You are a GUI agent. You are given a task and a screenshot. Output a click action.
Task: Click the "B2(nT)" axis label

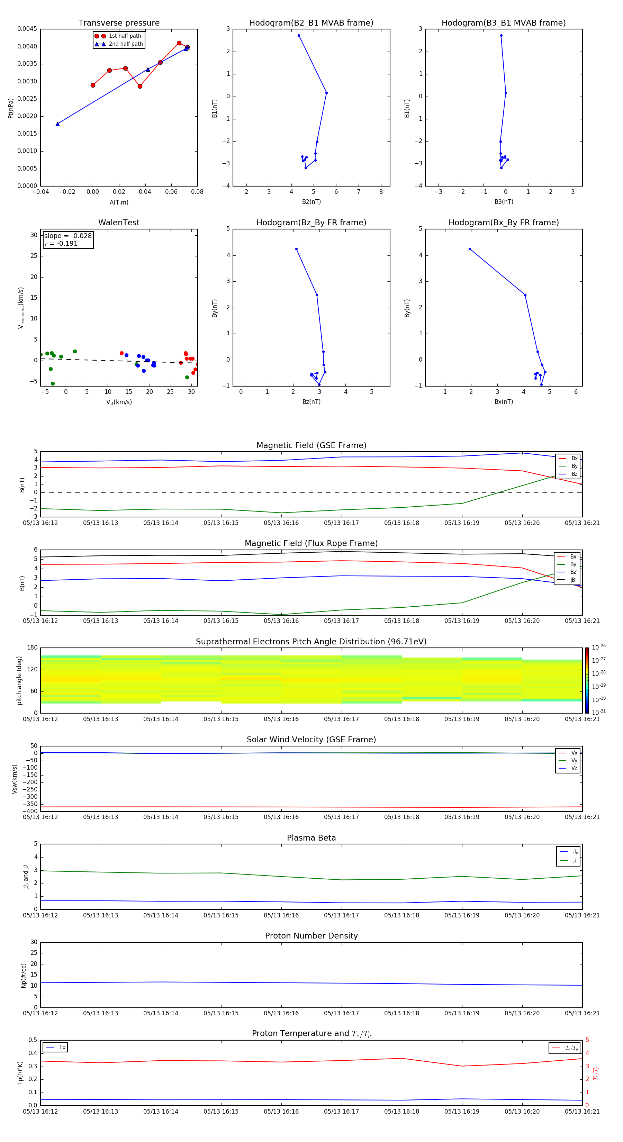tap(311, 202)
